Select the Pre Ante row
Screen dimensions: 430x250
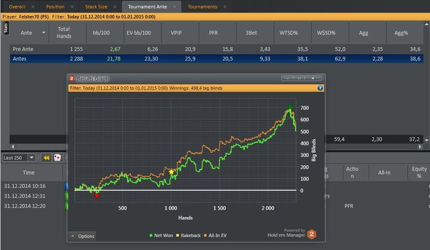click(216, 49)
